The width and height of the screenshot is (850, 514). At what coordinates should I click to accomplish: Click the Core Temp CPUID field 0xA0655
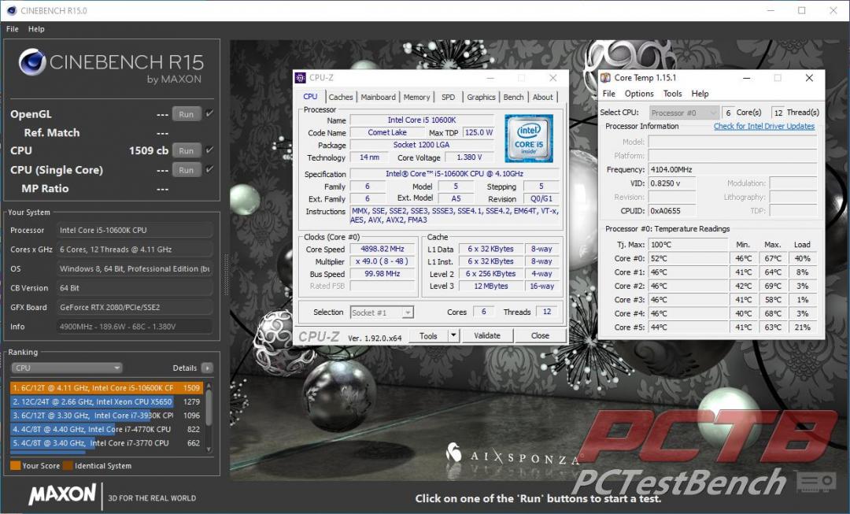(671, 211)
